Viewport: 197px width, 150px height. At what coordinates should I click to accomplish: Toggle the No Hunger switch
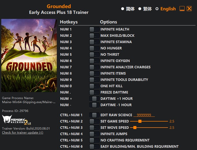point(94,48)
